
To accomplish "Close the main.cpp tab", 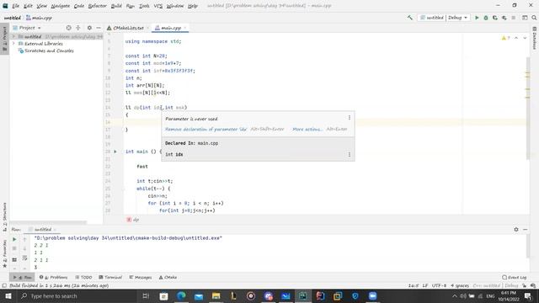I will pyautogui.click(x=185, y=28).
